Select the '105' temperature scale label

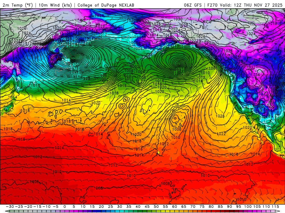[257, 207]
